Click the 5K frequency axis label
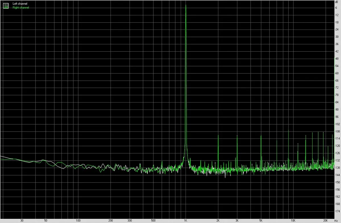 tap(261, 220)
